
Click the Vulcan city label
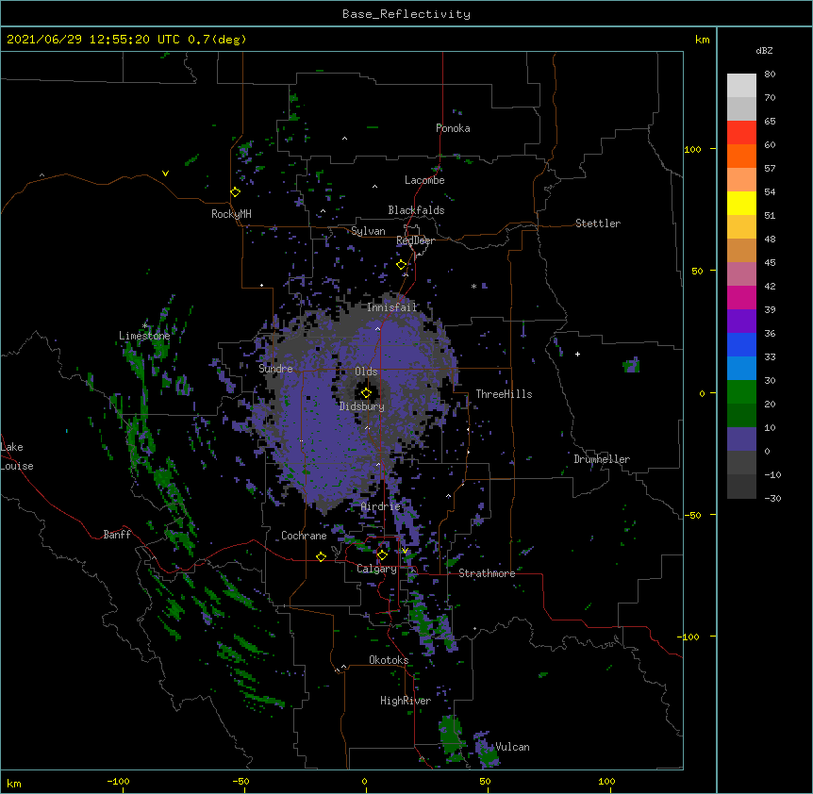coord(512,747)
